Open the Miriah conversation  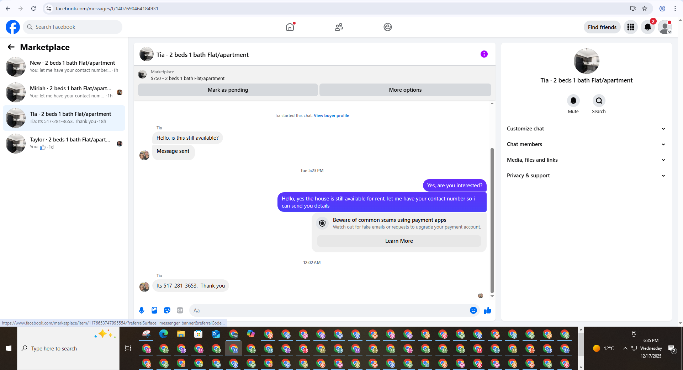tap(64, 92)
